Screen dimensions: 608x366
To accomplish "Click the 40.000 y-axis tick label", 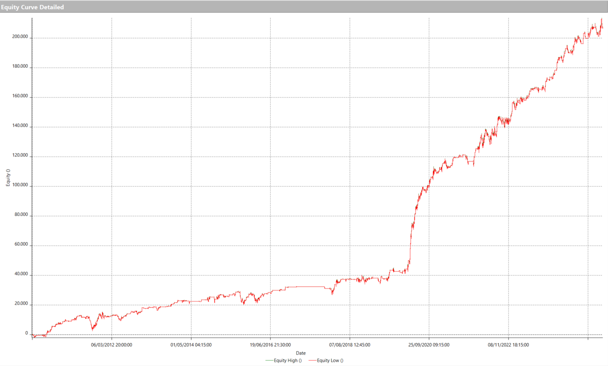I will tap(21, 274).
